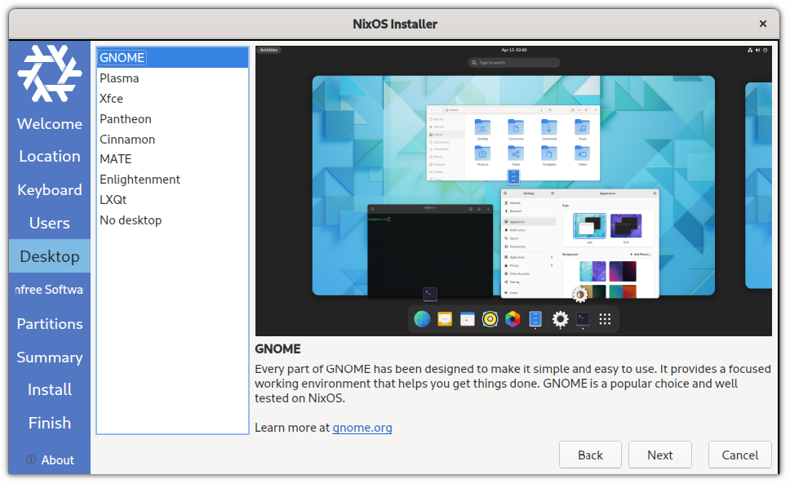Go back with the Back button
The width and height of the screenshot is (790, 484).
590,455
